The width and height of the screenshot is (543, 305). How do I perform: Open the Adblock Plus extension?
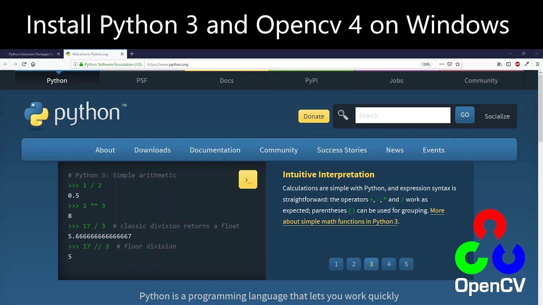[518, 64]
